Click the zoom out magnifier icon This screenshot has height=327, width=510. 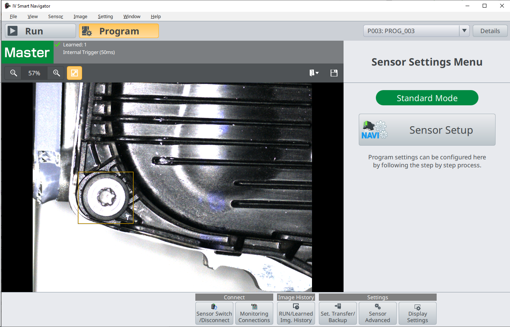pos(14,73)
